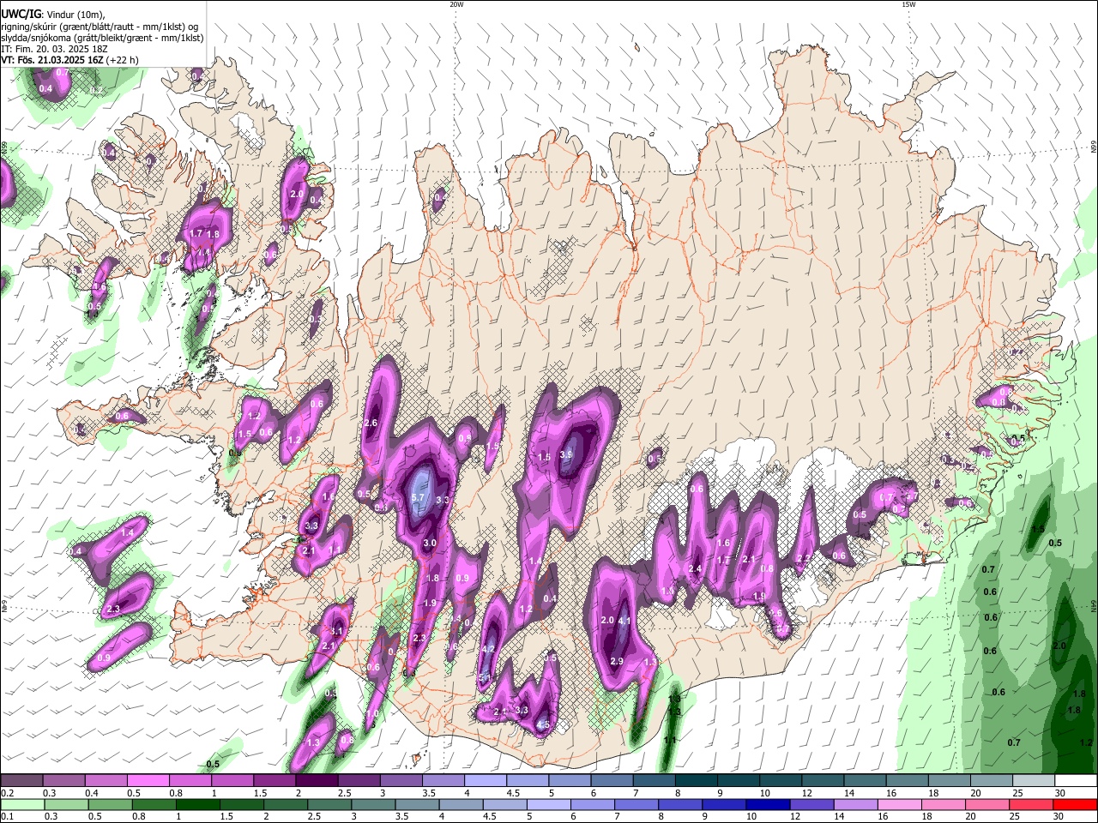Screen dimensions: 1098x823
Task: Click the '18' label in the bottom legend row
Action: [926, 816]
